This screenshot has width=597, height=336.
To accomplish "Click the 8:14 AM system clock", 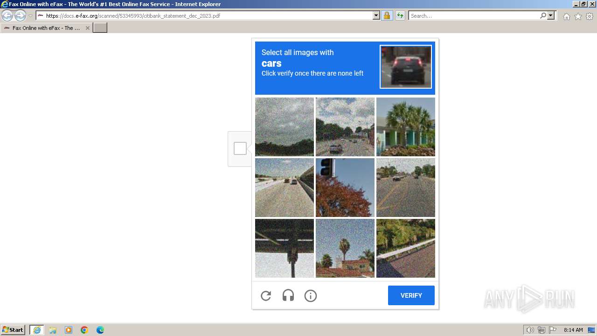I will [x=573, y=330].
